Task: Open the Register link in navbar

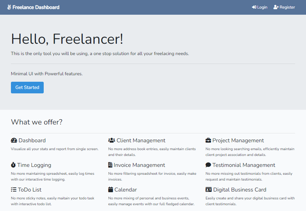Action: point(284,7)
